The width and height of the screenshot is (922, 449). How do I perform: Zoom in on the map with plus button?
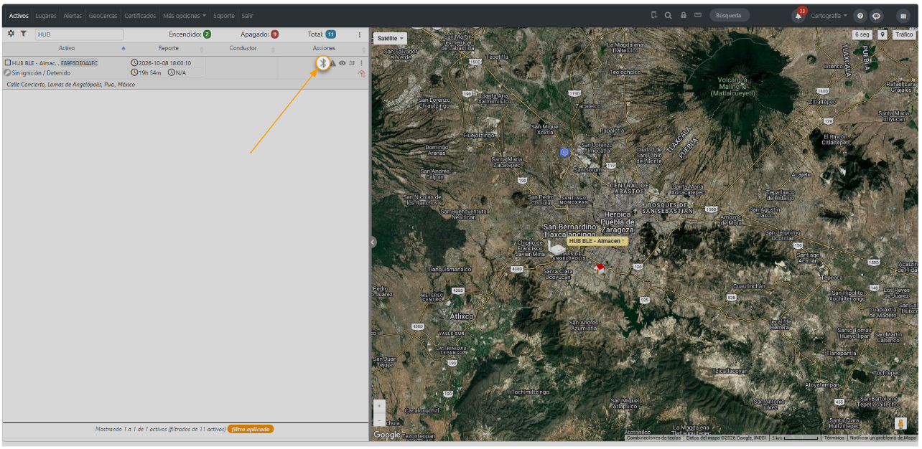[379, 406]
